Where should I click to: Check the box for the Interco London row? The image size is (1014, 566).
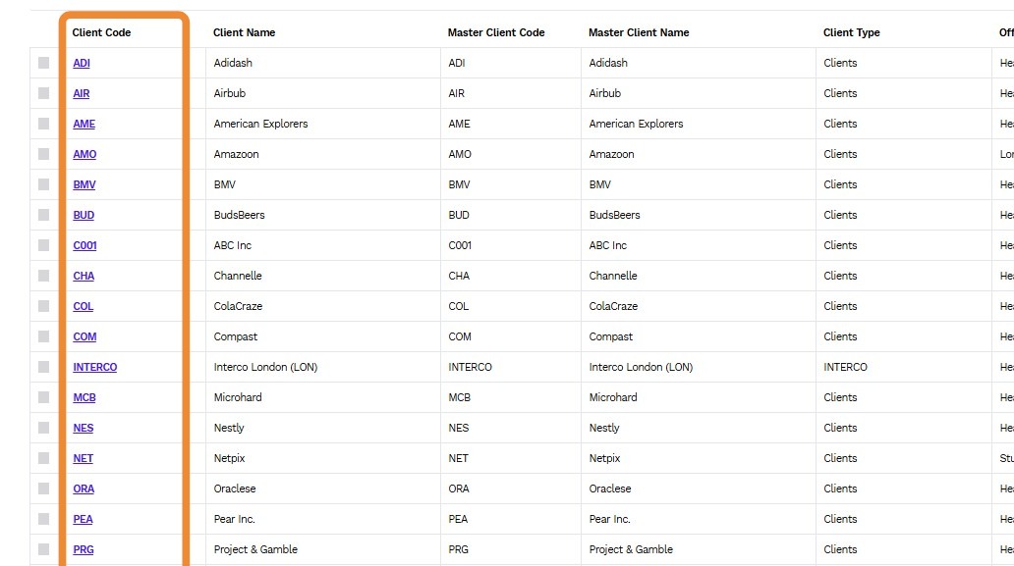pos(44,367)
